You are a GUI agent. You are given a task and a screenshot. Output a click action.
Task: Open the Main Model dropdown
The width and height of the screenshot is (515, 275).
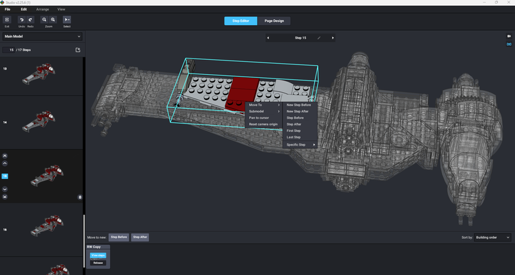coord(42,37)
